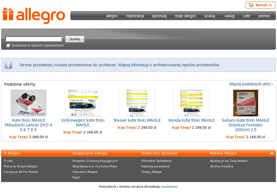Open Więcej podobnych ofert link

tap(251, 84)
